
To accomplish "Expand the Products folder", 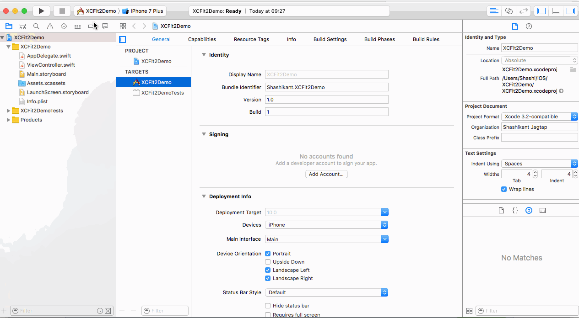I will pyautogui.click(x=8, y=120).
